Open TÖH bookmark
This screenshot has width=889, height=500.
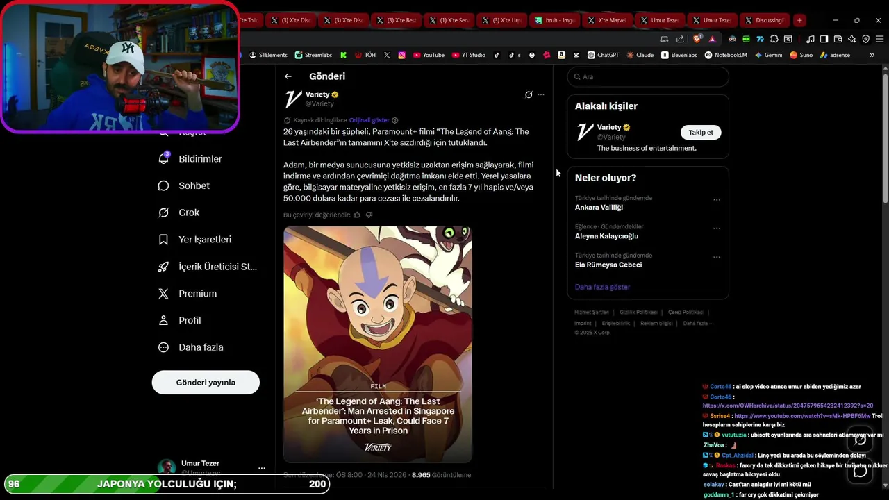(365, 55)
